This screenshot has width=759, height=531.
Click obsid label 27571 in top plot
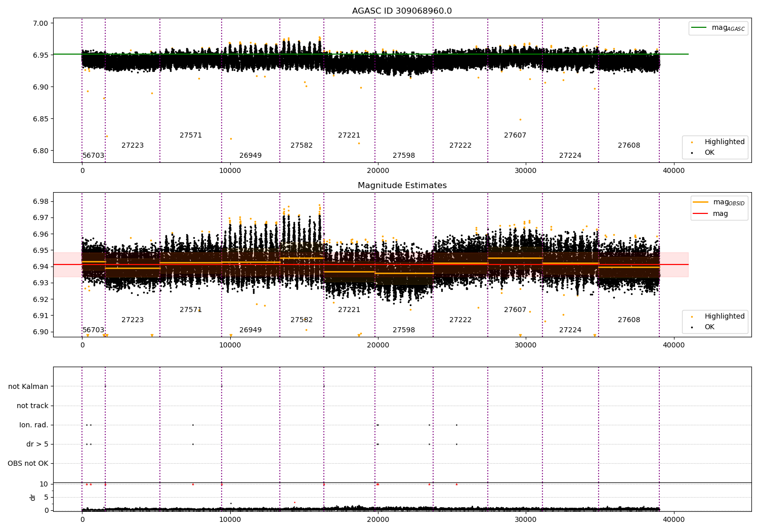pos(191,136)
